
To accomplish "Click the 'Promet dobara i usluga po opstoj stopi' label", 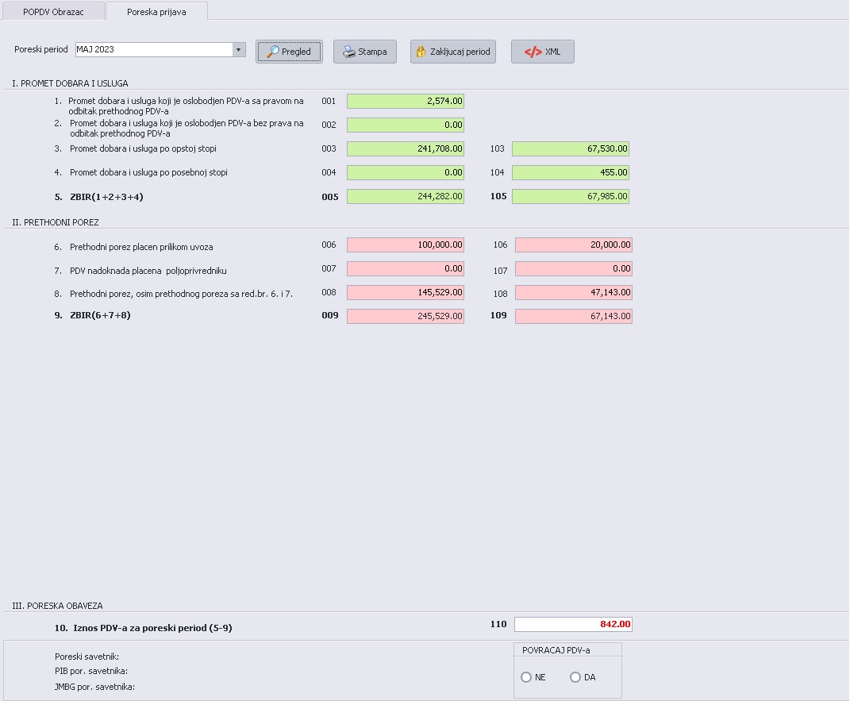I will (143, 148).
